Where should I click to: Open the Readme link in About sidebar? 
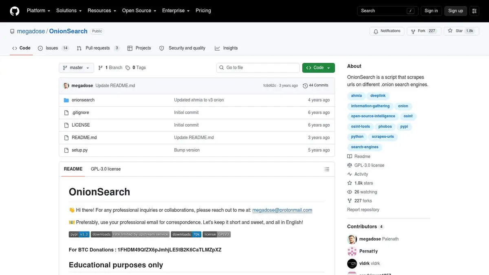point(359,156)
